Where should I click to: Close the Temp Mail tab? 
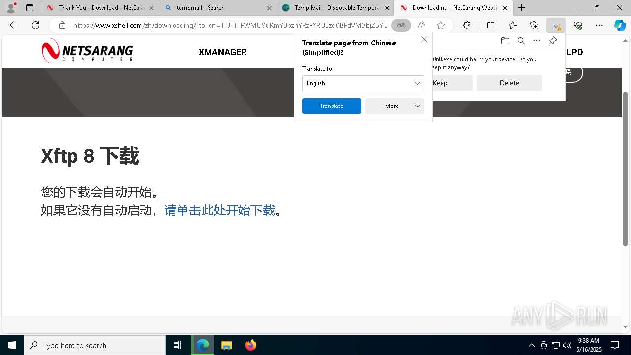click(387, 8)
